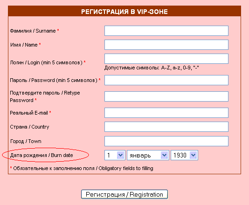Click the Дата рождения / Burn date label
The height and width of the screenshot is (205, 249).
(41, 155)
